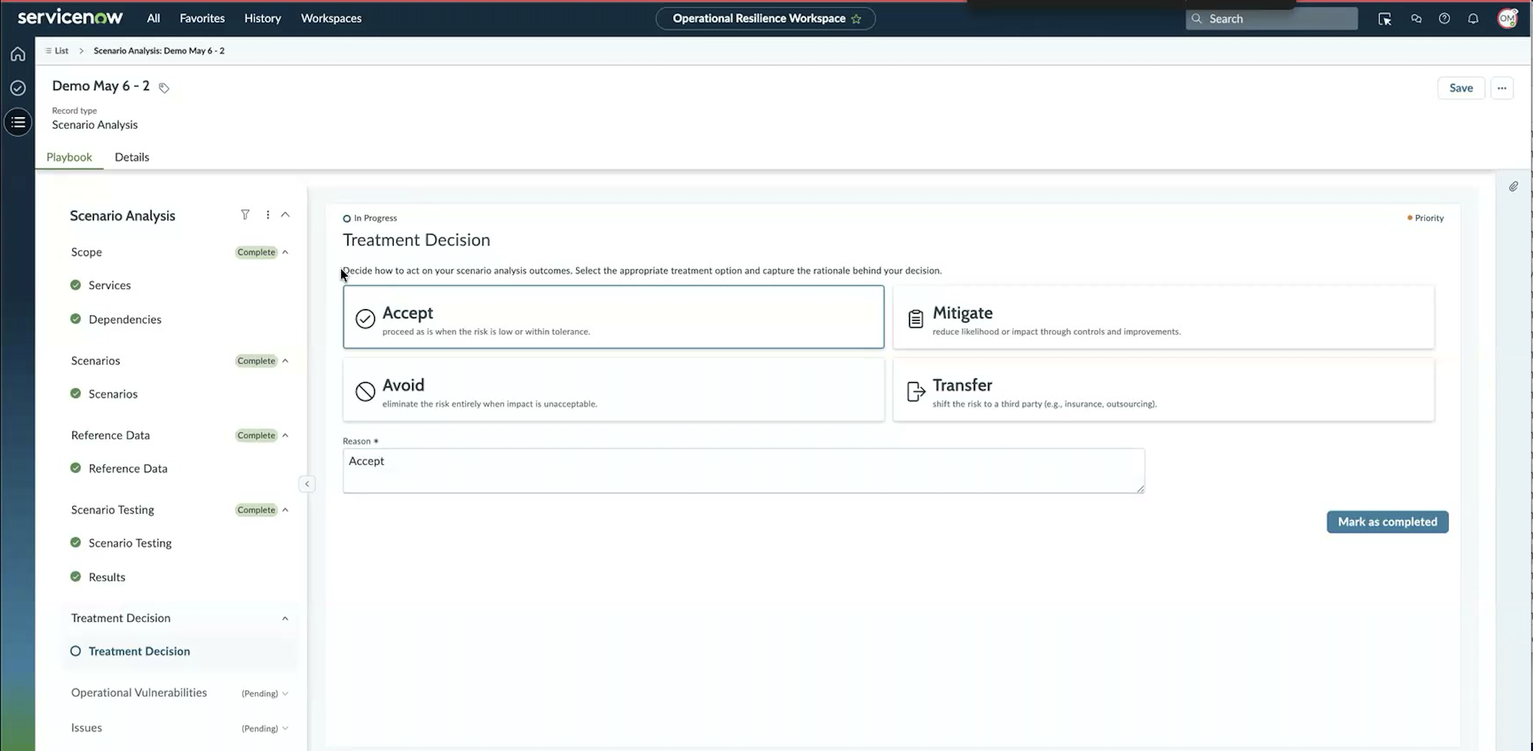The width and height of the screenshot is (1533, 751).
Task: Switch to the Playbook tab
Action: (x=69, y=157)
